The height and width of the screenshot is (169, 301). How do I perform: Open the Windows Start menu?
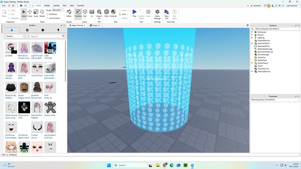pos(109,165)
